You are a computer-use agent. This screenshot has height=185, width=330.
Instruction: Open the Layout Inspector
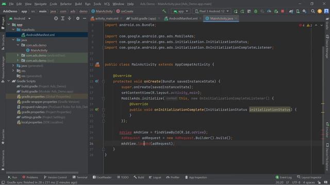[309, 177]
